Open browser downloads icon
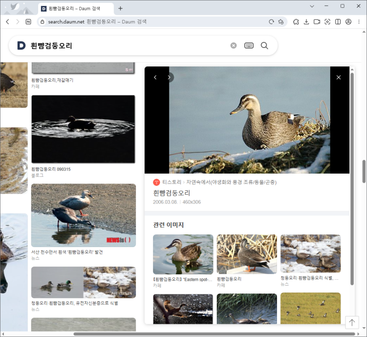367x337 pixels. coord(306,22)
